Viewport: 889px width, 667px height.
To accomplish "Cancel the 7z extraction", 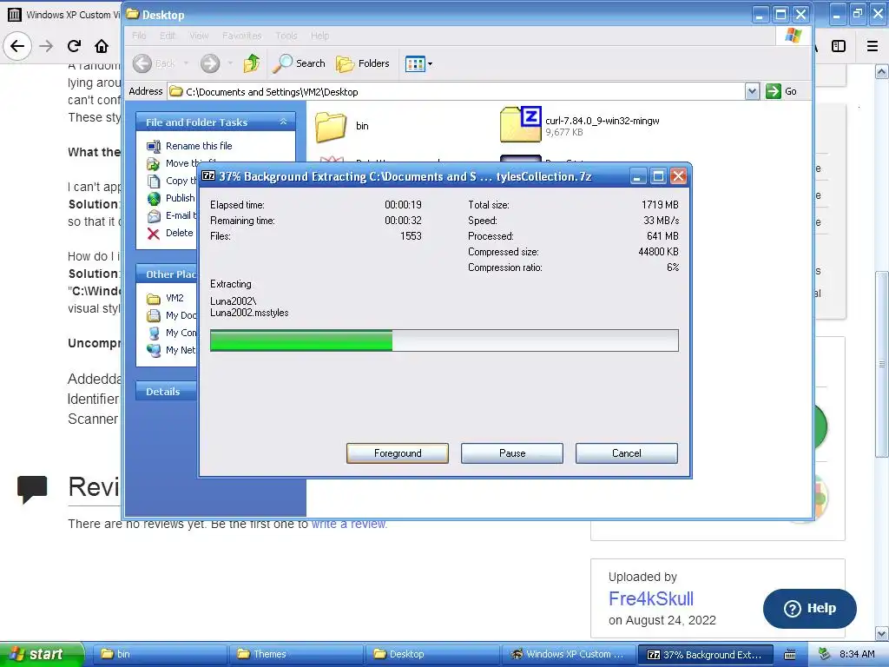I will click(627, 453).
